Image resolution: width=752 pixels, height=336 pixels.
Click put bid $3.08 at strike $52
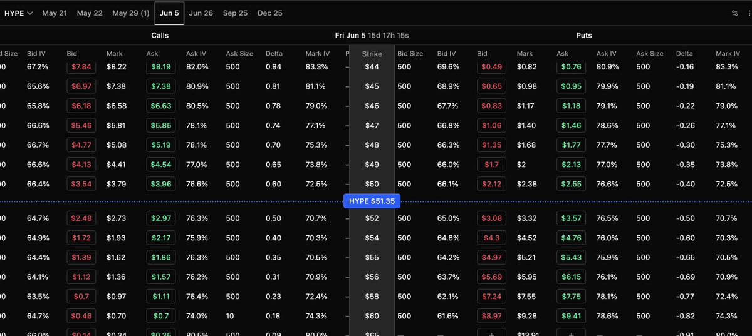(492, 218)
